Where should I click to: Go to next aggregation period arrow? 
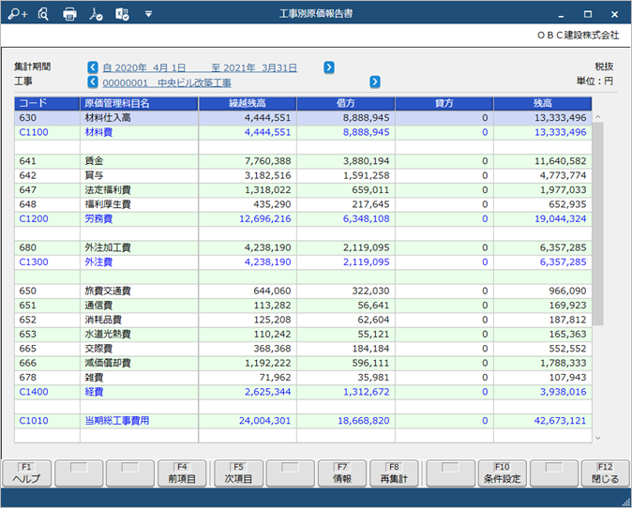coord(329,67)
